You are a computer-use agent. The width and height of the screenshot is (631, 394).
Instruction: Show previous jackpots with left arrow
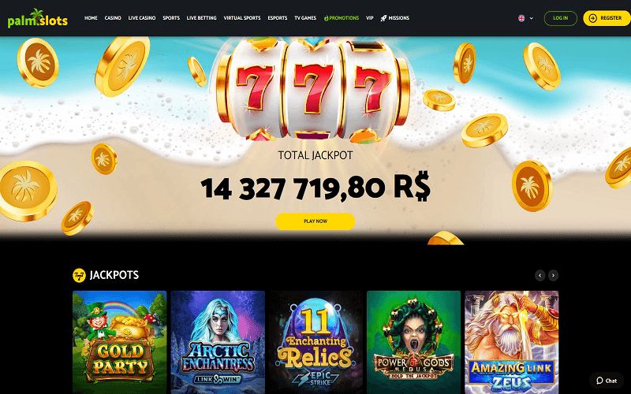tap(540, 275)
